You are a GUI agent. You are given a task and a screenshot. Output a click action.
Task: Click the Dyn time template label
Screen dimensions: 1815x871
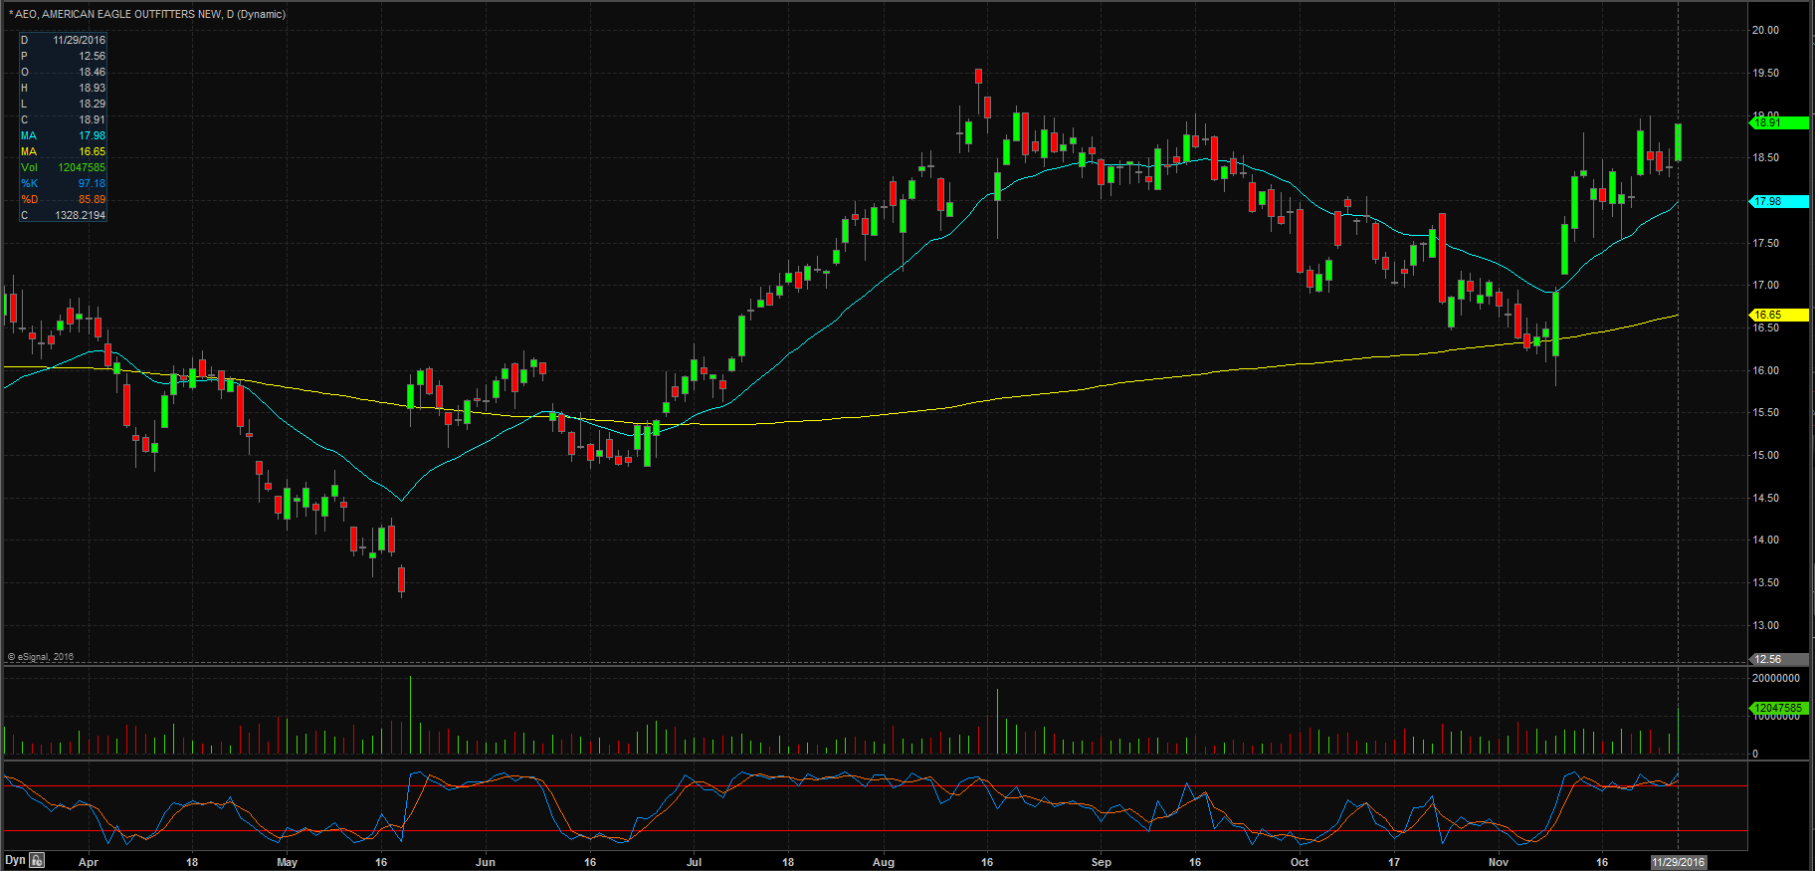click(15, 860)
